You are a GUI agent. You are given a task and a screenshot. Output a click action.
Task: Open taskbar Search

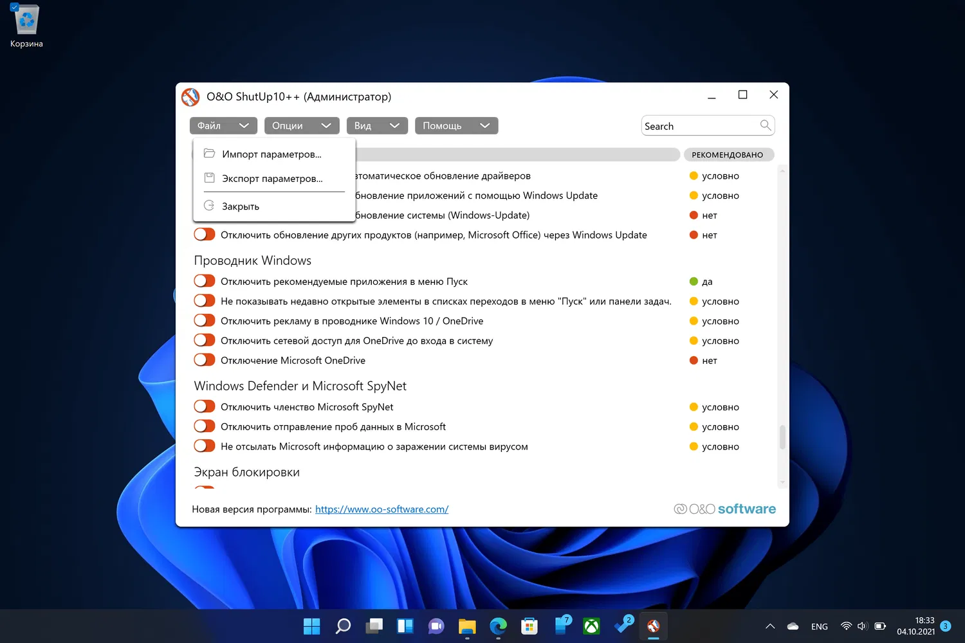pos(343,626)
